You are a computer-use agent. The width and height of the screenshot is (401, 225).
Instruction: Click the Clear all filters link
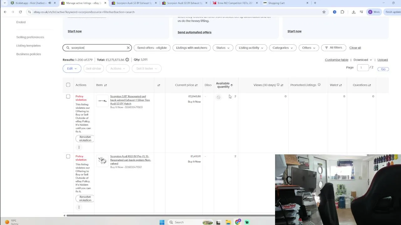tap(355, 48)
